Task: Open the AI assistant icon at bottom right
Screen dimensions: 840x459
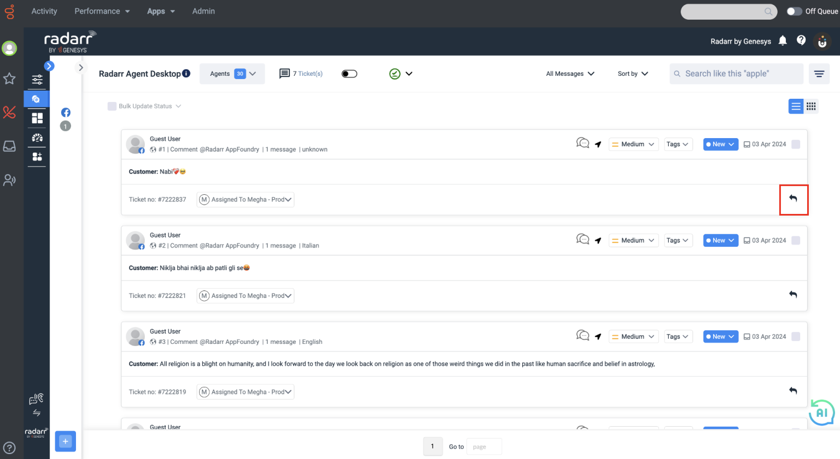Action: (821, 413)
